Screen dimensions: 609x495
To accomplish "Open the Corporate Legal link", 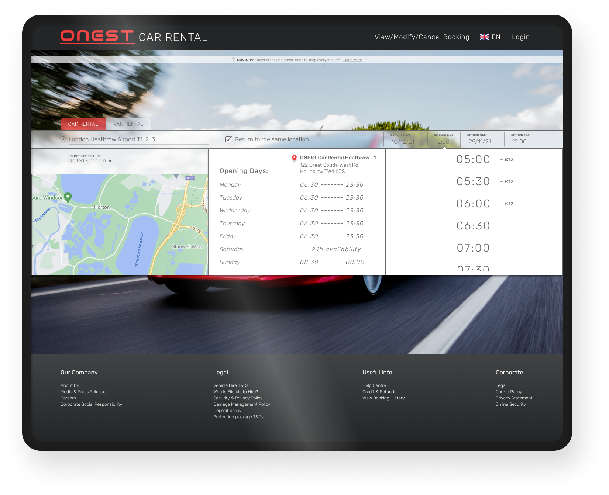I will [x=501, y=385].
